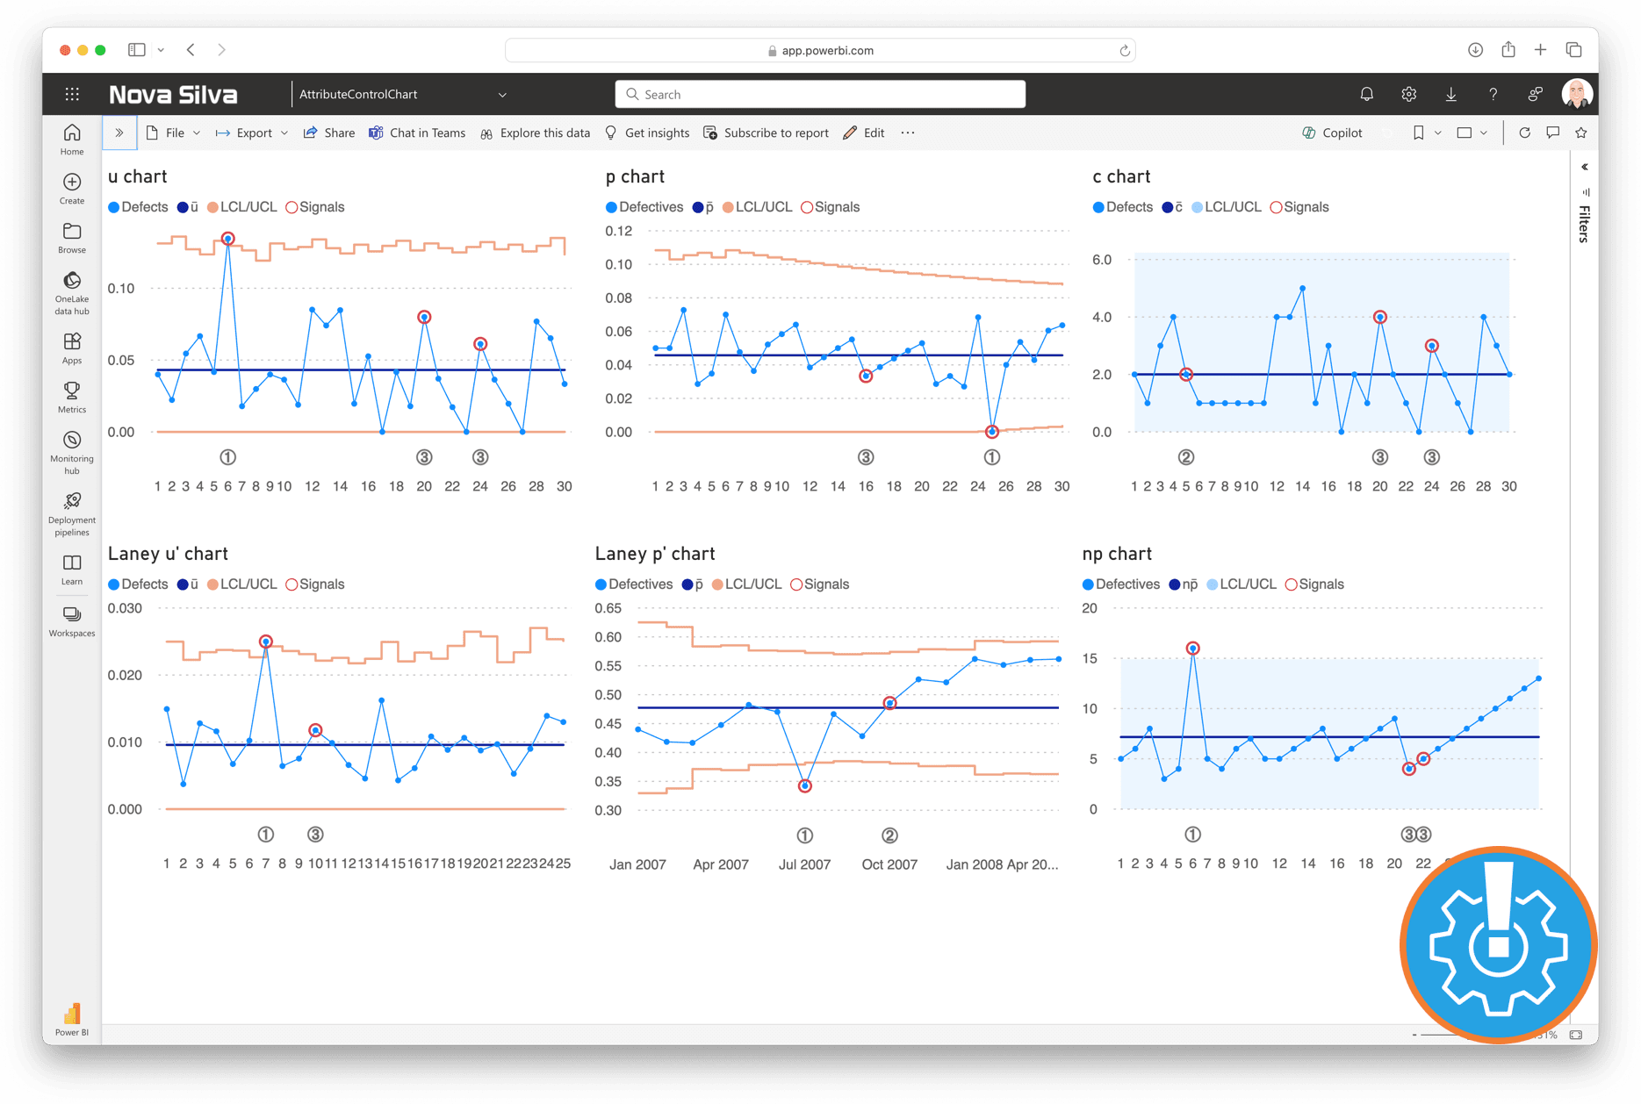The height and width of the screenshot is (1104, 1641).
Task: Open the comments pane icon
Action: pos(1552,133)
